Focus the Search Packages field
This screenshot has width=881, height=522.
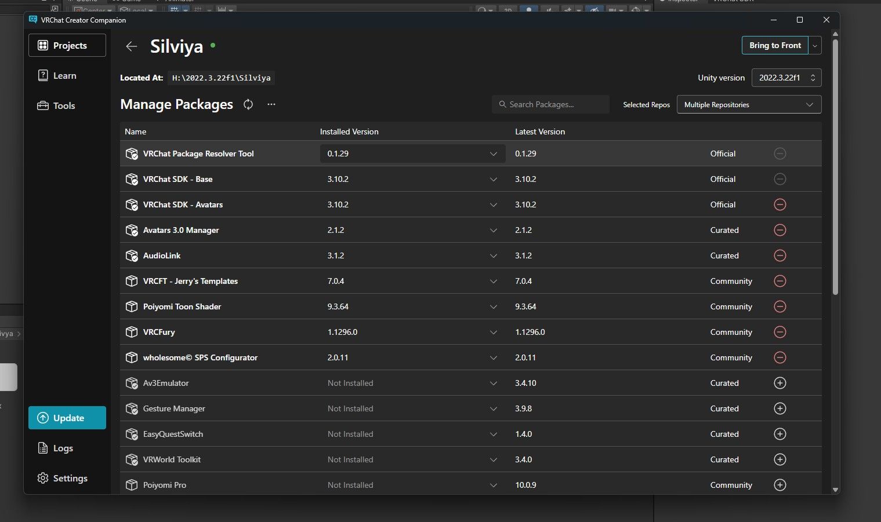(x=550, y=104)
